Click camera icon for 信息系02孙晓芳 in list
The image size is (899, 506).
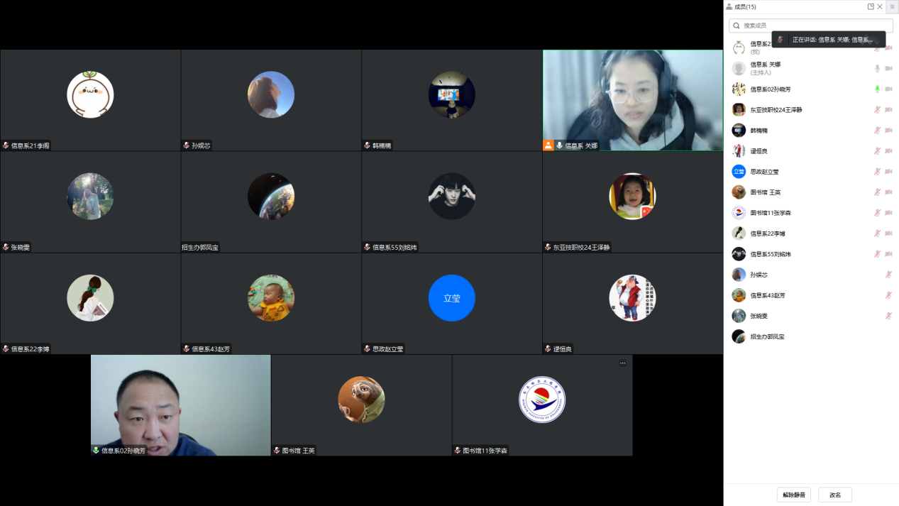(888, 89)
